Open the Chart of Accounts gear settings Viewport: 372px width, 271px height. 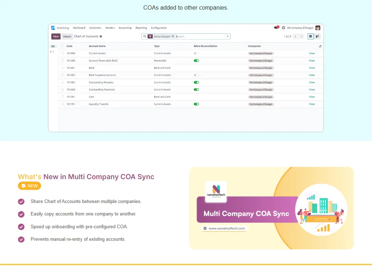(101, 36)
